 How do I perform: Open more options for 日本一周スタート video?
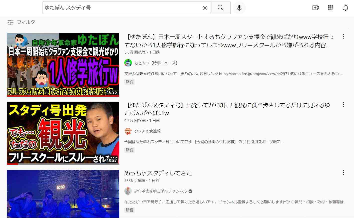tap(343, 37)
